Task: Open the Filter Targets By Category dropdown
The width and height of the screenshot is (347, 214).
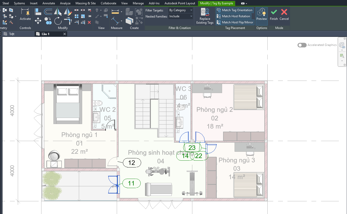Action: tap(181, 10)
